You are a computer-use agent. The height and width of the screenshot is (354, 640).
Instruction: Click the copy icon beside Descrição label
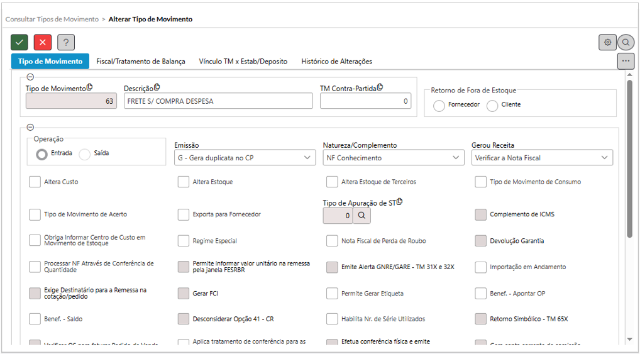click(157, 87)
